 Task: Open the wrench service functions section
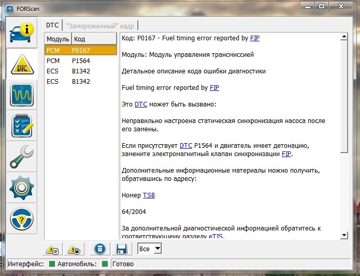point(22,157)
